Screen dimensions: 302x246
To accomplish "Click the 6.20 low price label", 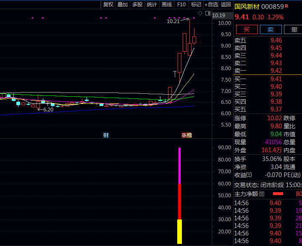I will click(x=48, y=110).
